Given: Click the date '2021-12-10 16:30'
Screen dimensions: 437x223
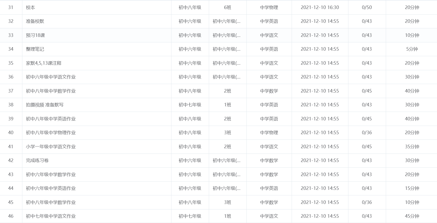Looking at the screenshot, I should tap(320, 8).
